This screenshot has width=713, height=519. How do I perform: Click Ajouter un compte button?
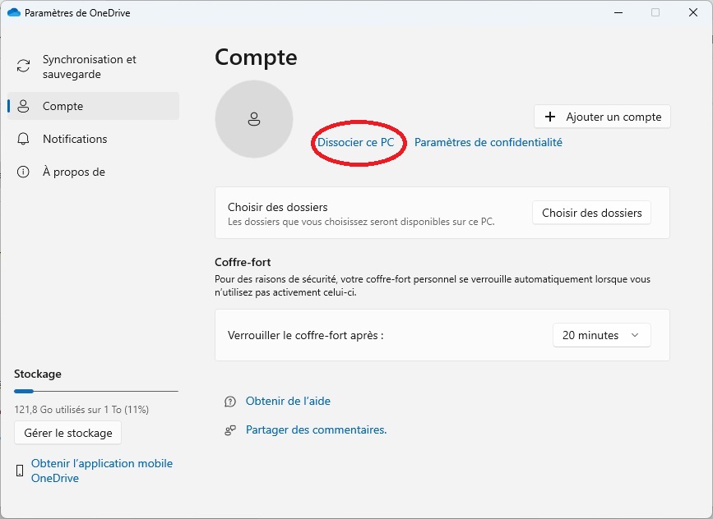(602, 117)
